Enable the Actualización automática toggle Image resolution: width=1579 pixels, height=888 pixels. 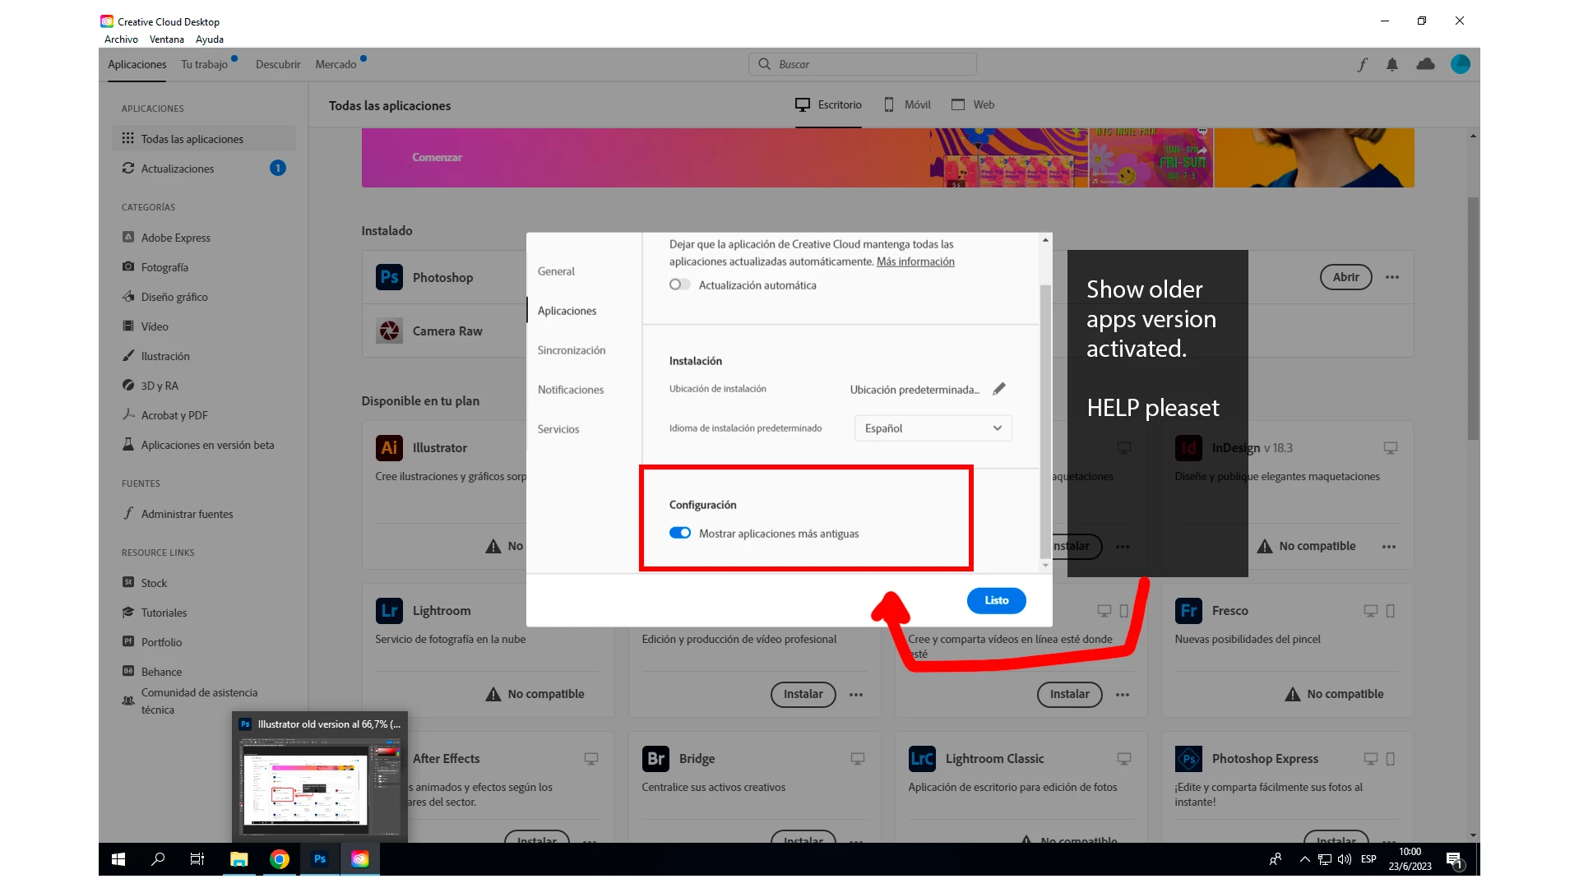click(679, 284)
